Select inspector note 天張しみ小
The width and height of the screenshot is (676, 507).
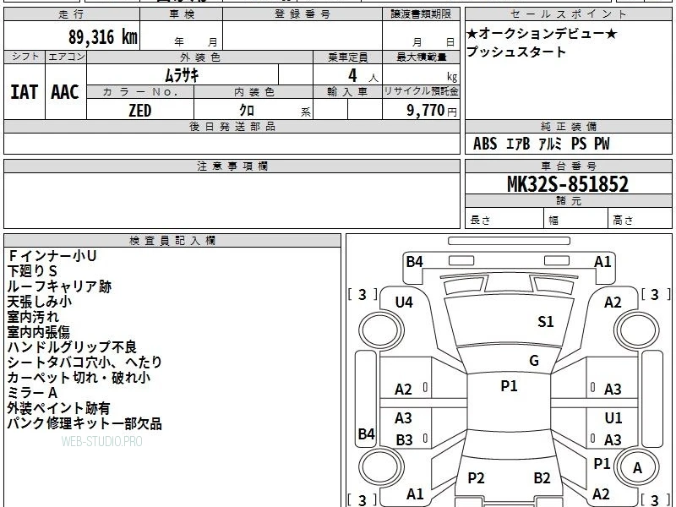tap(40, 302)
